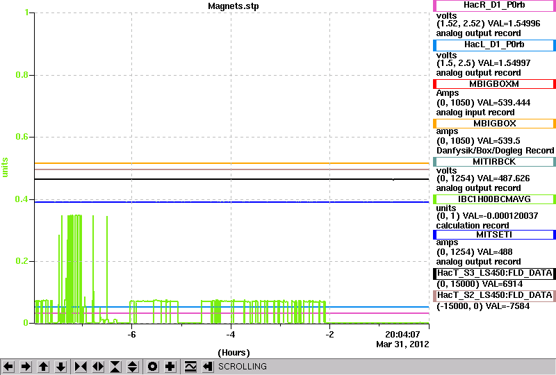Screen dimensions: 556x375
Task: Click the VAL=539.5 reading
Action: (499, 141)
